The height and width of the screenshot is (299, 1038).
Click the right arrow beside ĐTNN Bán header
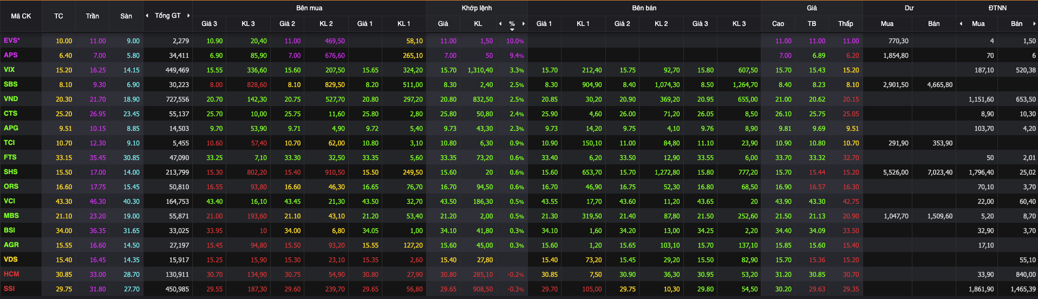[x=1034, y=24]
